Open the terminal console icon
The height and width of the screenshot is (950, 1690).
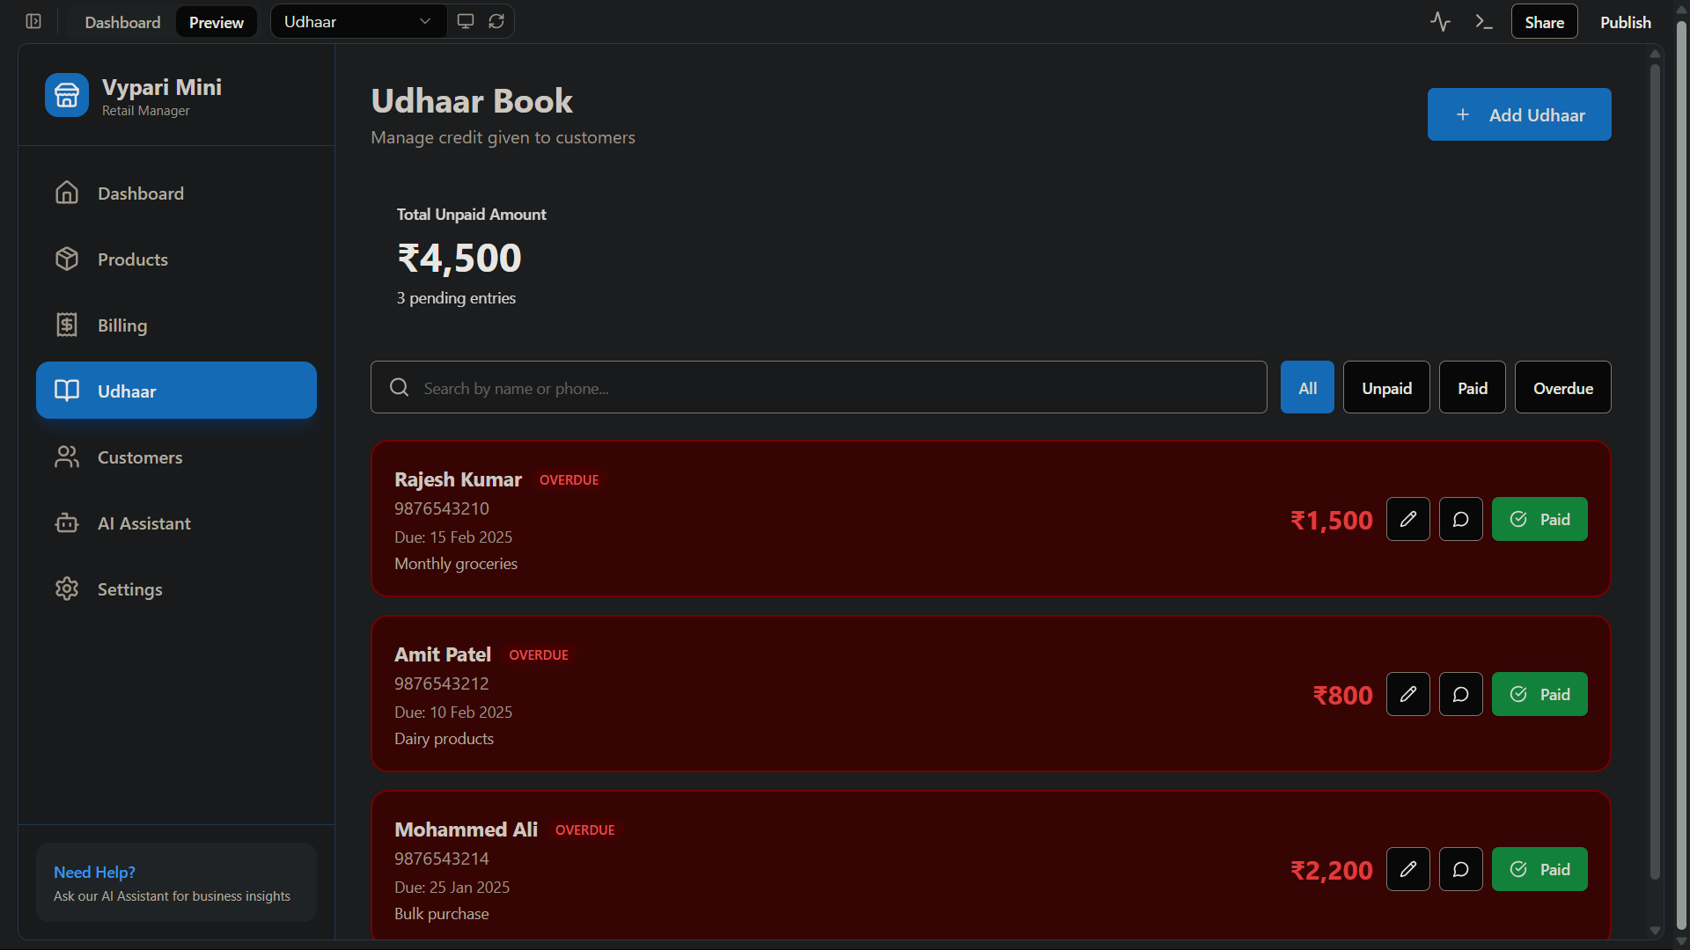(x=1484, y=21)
